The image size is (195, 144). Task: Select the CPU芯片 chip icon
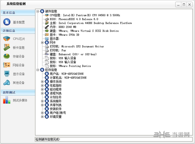click(7, 39)
